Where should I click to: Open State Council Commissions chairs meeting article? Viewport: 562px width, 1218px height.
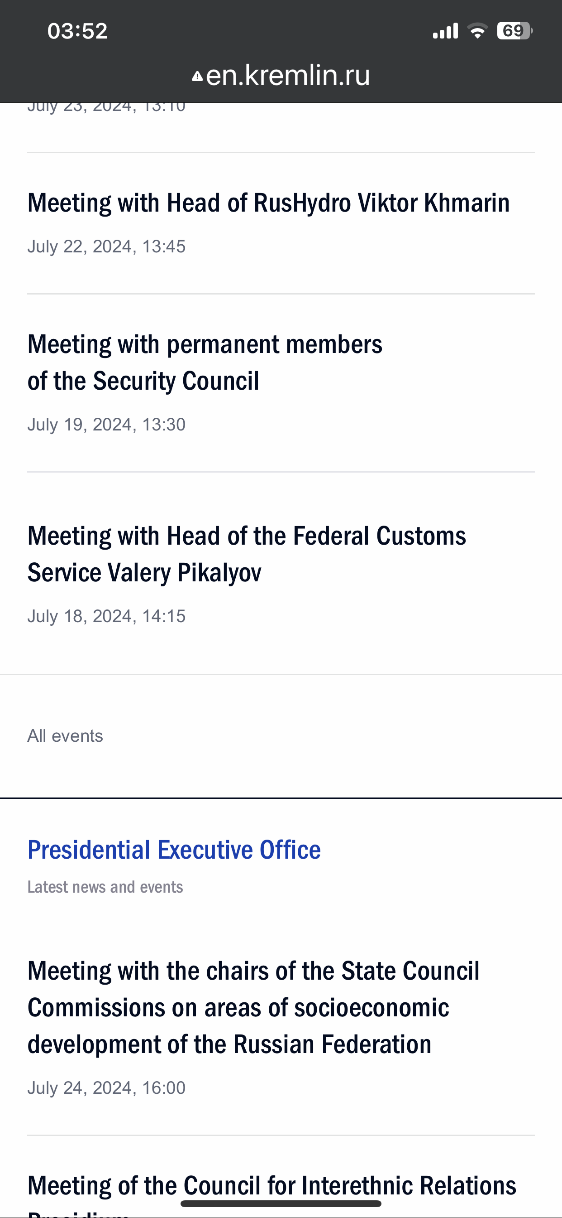tap(253, 1007)
